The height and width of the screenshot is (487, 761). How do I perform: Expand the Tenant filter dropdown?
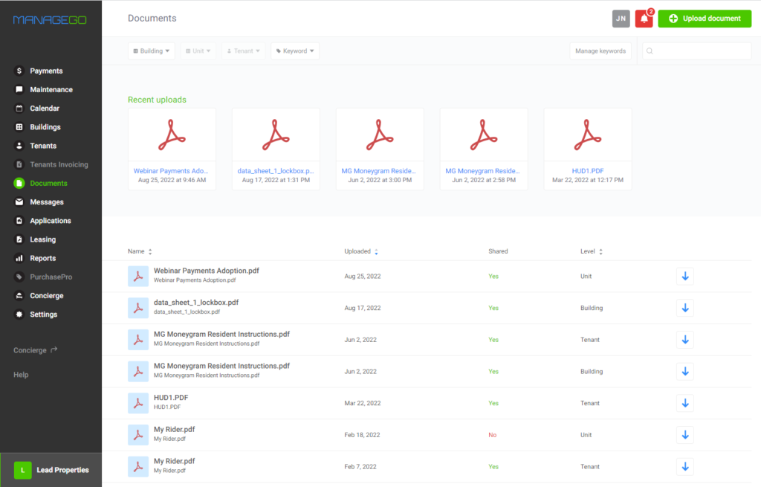(243, 51)
